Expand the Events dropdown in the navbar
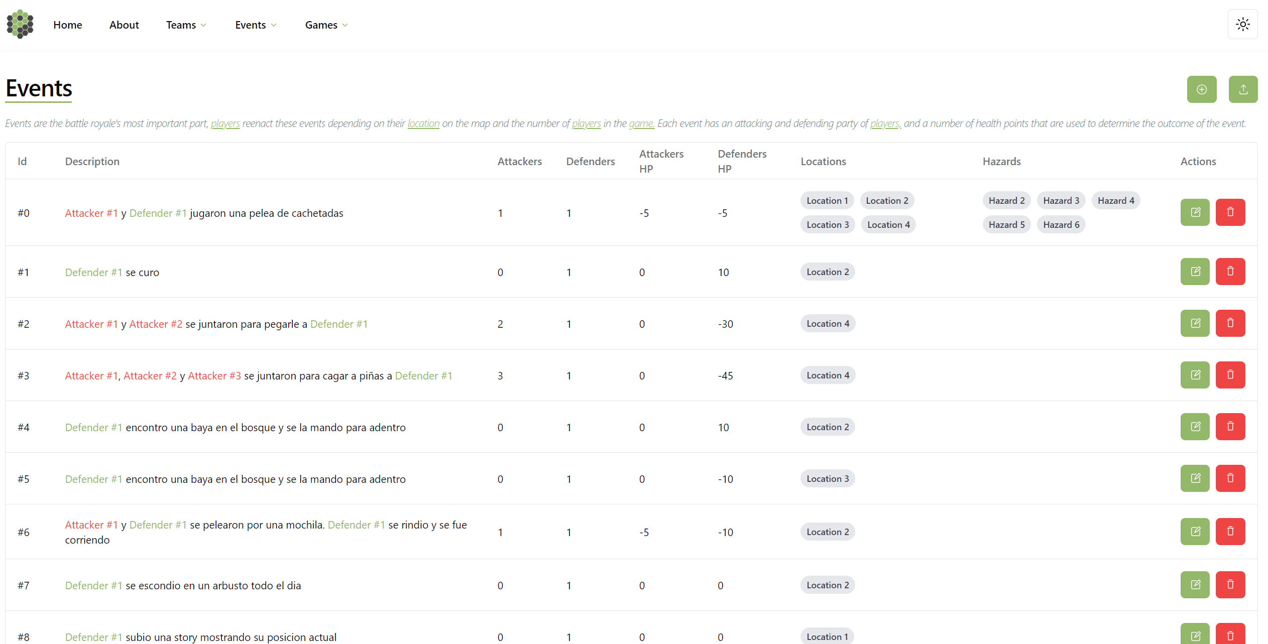The height and width of the screenshot is (644, 1268). point(256,25)
